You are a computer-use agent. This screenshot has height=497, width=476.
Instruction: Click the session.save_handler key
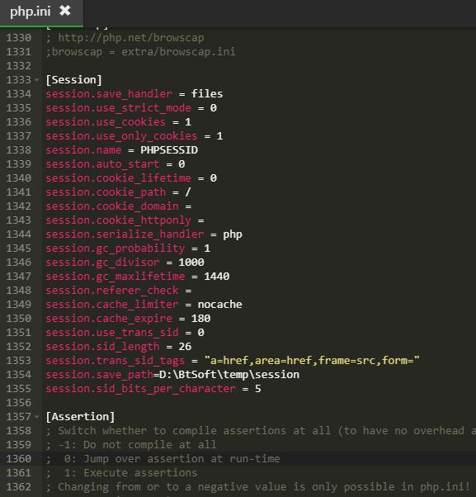(109, 94)
